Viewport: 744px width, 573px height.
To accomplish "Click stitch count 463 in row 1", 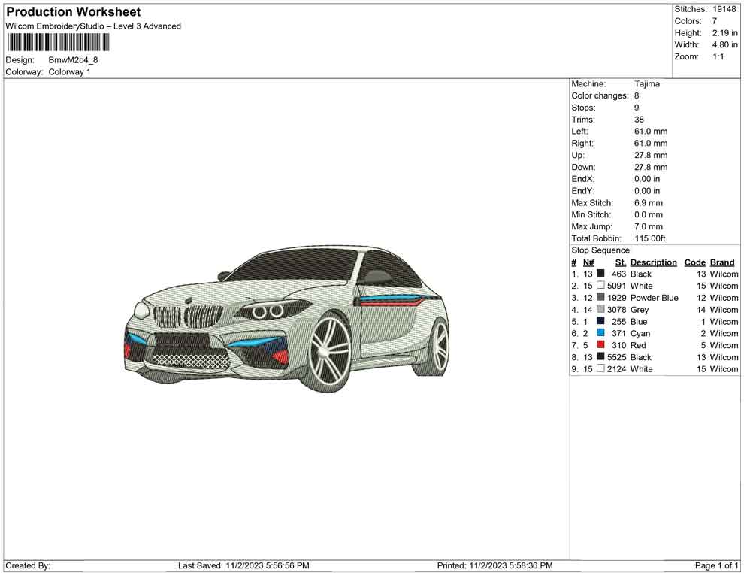I will pyautogui.click(x=618, y=274).
